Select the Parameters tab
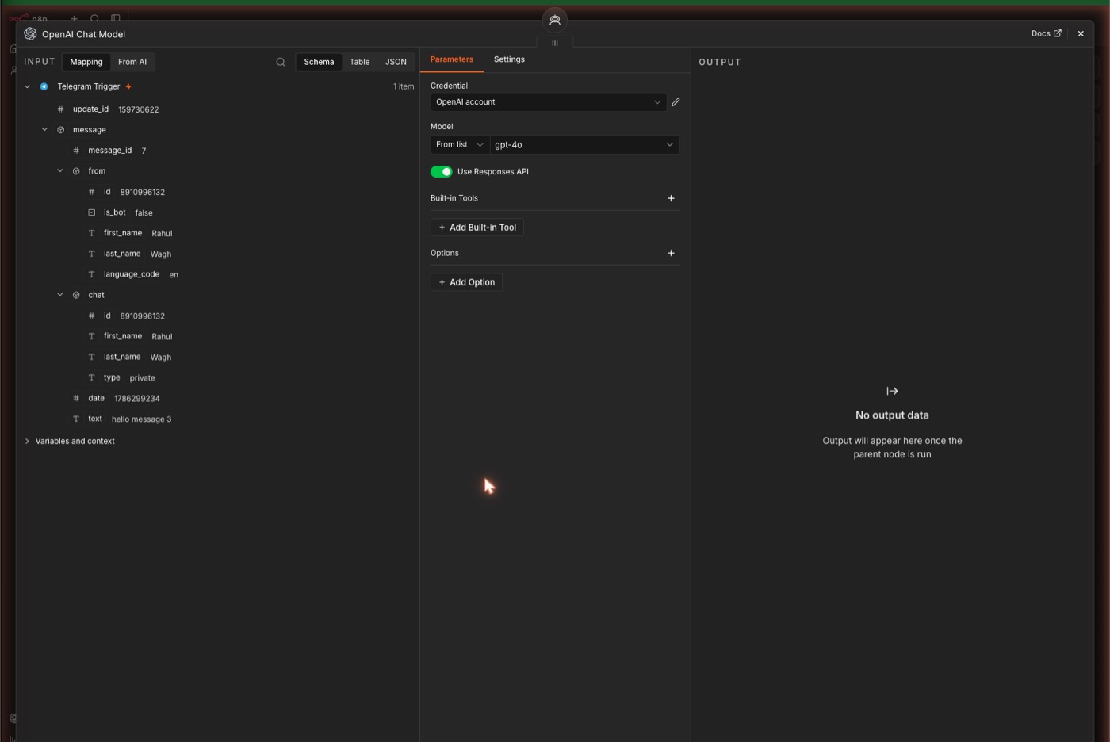1110x742 pixels. [x=452, y=59]
